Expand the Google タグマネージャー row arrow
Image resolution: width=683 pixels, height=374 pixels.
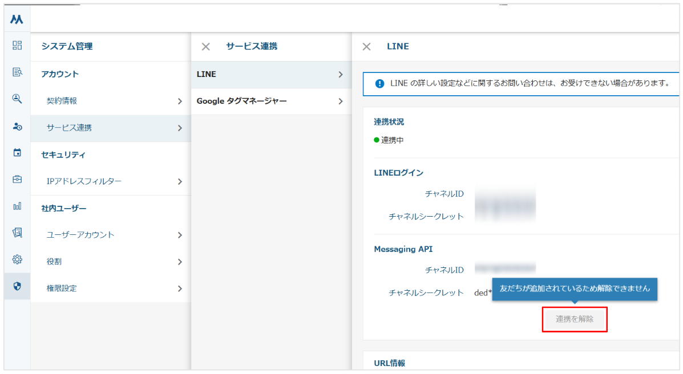(340, 101)
